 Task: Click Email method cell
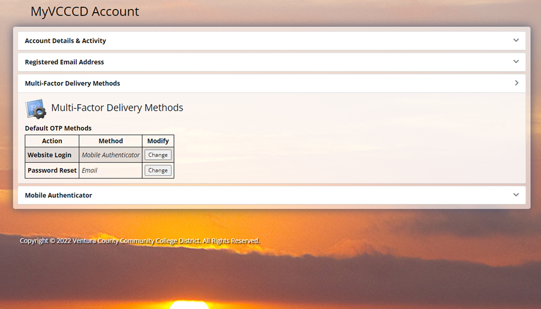(110, 170)
